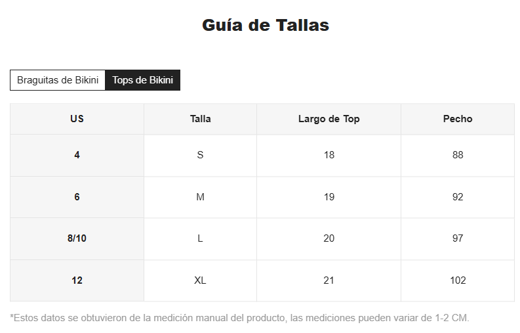Viewport: 520px width, 333px height.
Task: Click the M size cell
Action: point(200,197)
